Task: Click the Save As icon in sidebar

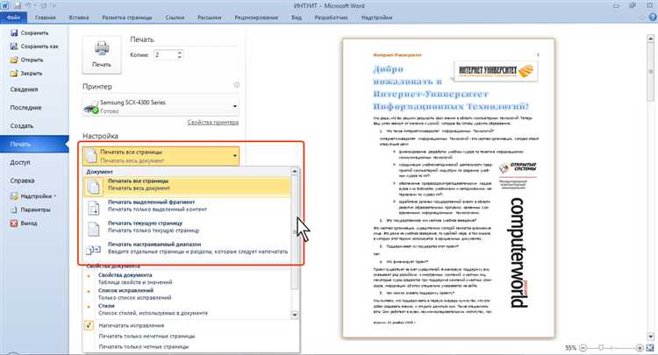Action: (x=14, y=46)
